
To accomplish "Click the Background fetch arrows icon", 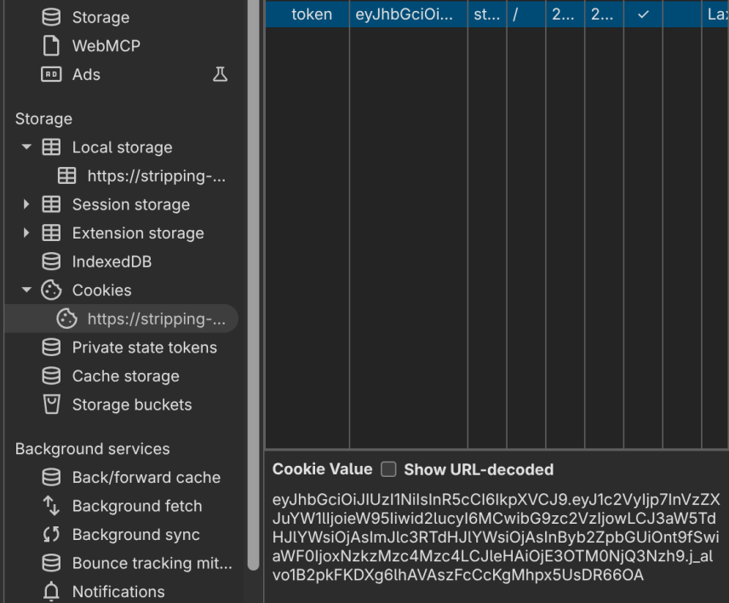I will pyautogui.click(x=51, y=506).
